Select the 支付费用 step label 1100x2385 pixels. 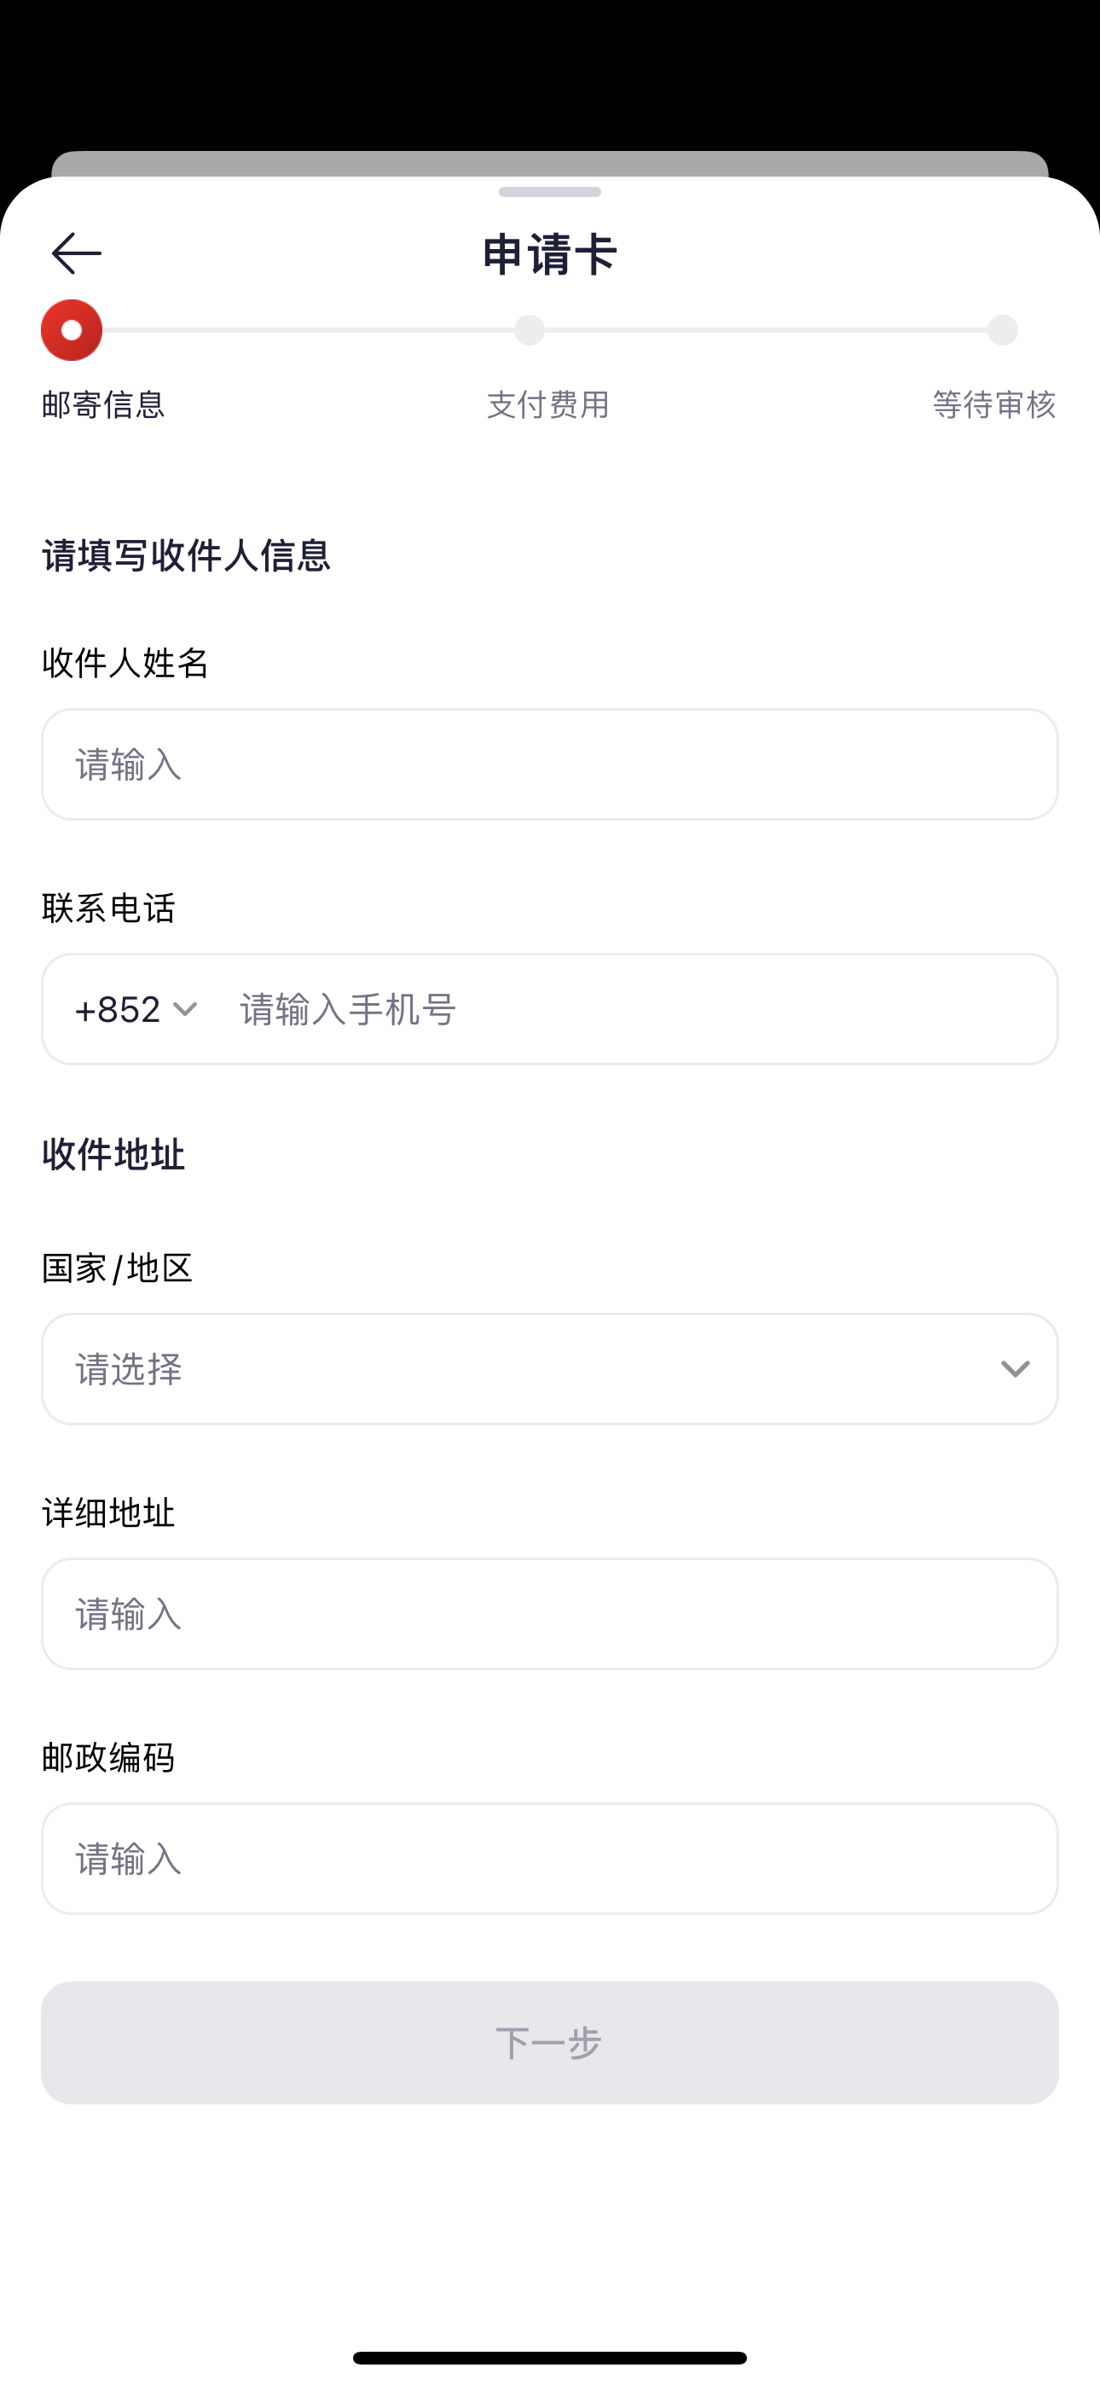click(548, 404)
